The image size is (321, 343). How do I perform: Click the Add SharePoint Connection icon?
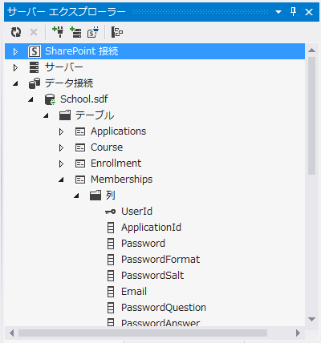click(93, 32)
